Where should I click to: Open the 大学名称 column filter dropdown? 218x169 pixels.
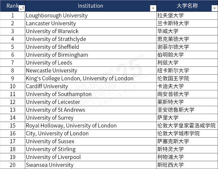(215, 8)
